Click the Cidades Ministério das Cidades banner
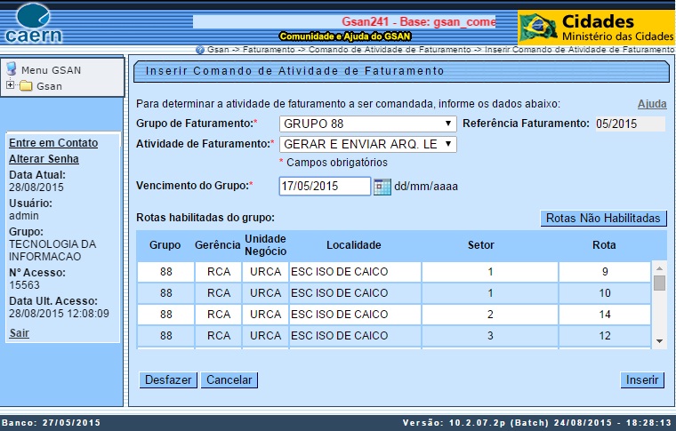Screen dimensions: 676x431 [596, 28]
